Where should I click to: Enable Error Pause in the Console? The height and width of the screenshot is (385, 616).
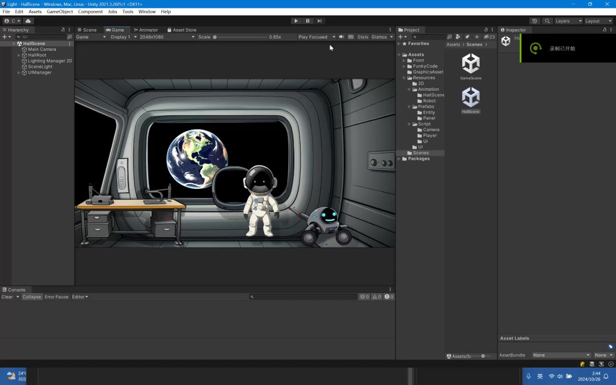pos(56,297)
